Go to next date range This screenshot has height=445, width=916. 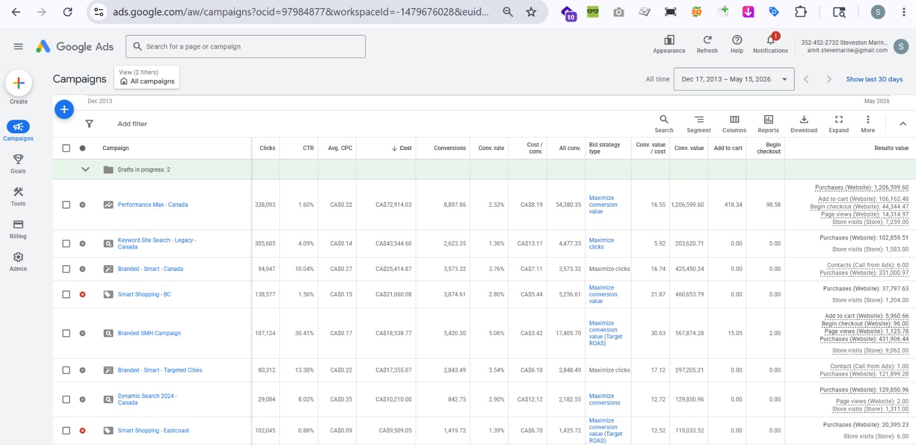pyautogui.click(x=828, y=79)
